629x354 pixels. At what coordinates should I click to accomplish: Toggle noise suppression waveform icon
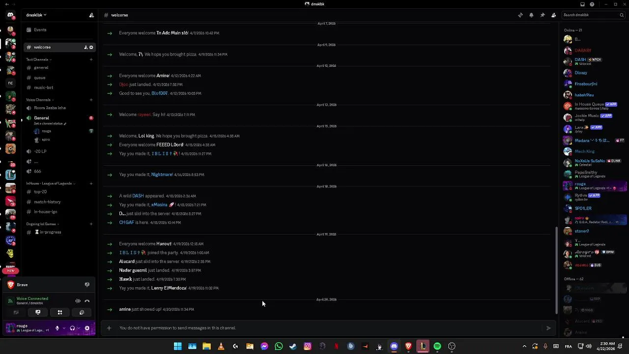tap(78, 301)
